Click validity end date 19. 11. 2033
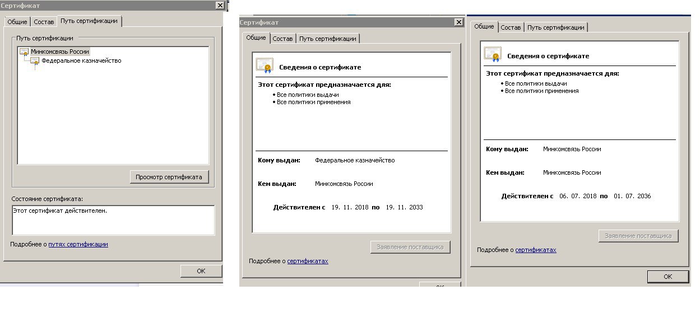Screen dimensions: 700x327 (404, 207)
